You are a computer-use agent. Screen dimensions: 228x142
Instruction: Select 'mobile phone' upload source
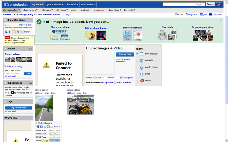tap(137, 67)
